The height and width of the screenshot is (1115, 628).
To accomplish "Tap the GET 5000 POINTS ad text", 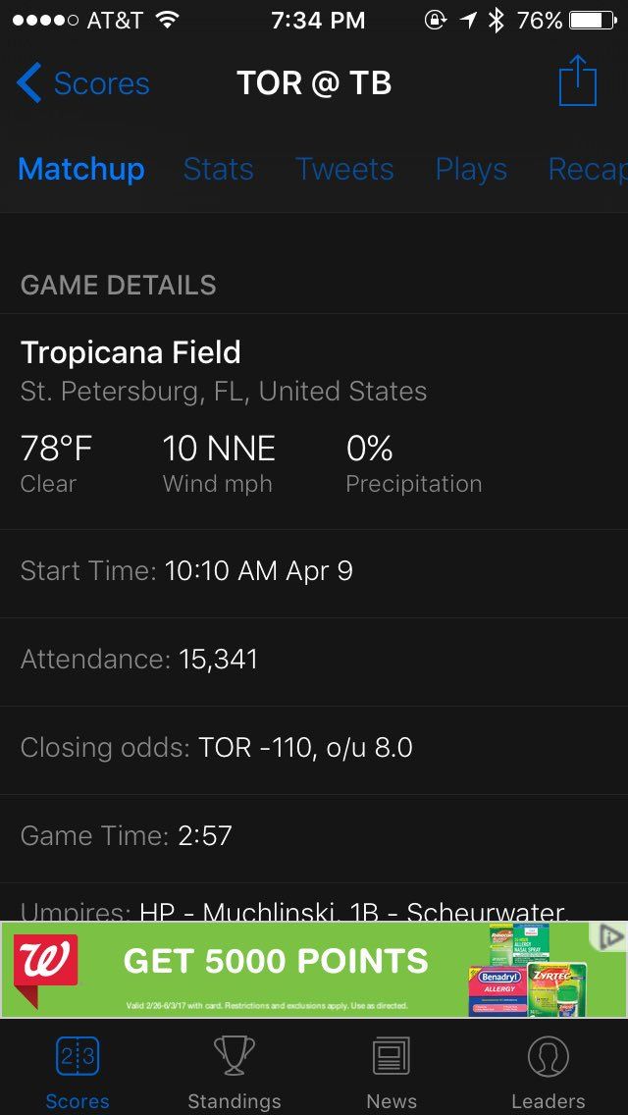I will point(276,962).
